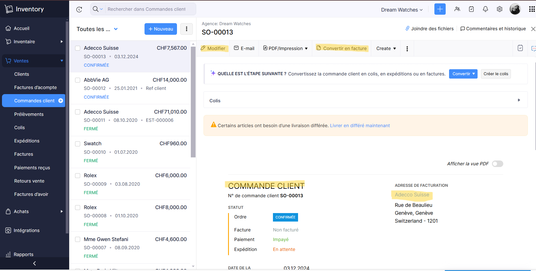Click the refresh history icon

[x=79, y=9]
